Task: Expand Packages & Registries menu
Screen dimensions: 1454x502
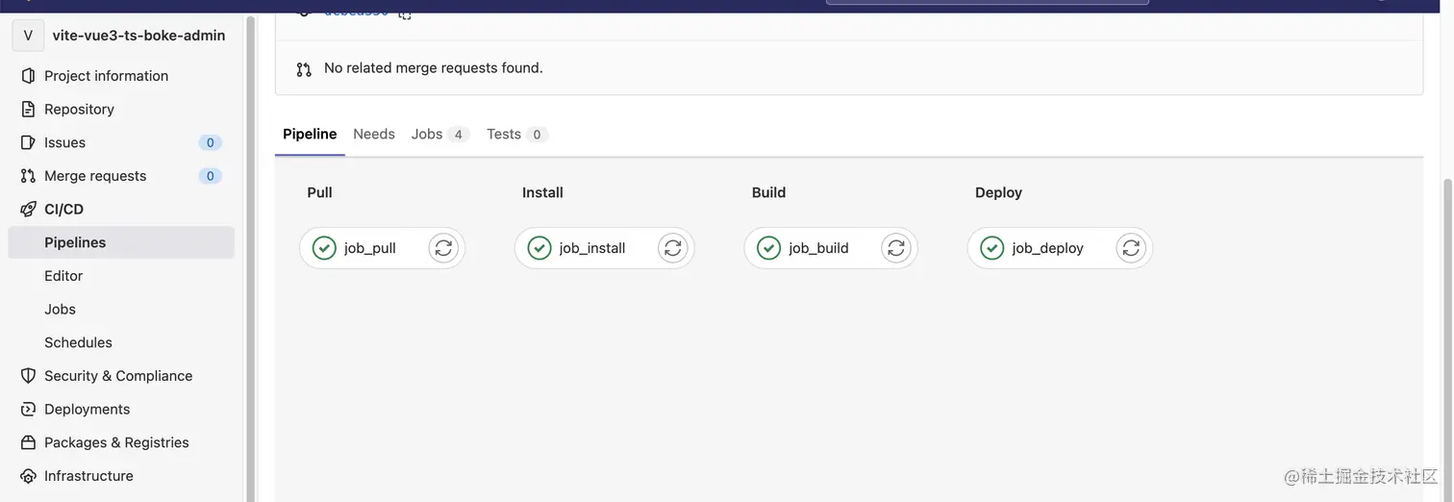Action: click(116, 442)
